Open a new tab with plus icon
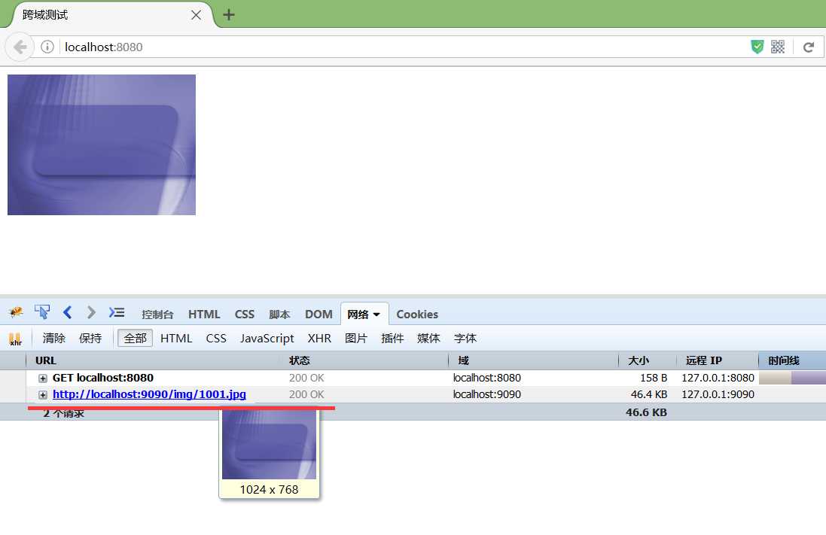826x535 pixels. (x=229, y=15)
